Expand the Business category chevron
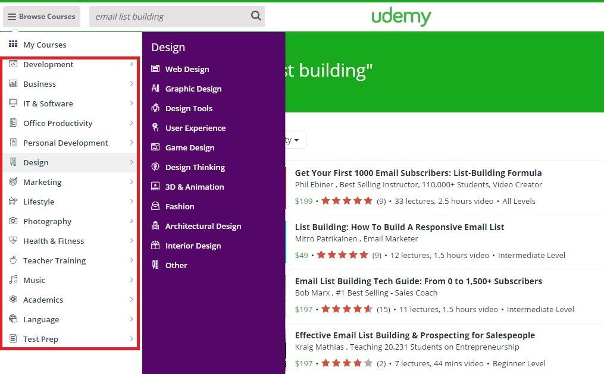Screen dimensions: 604x374 tap(132, 83)
